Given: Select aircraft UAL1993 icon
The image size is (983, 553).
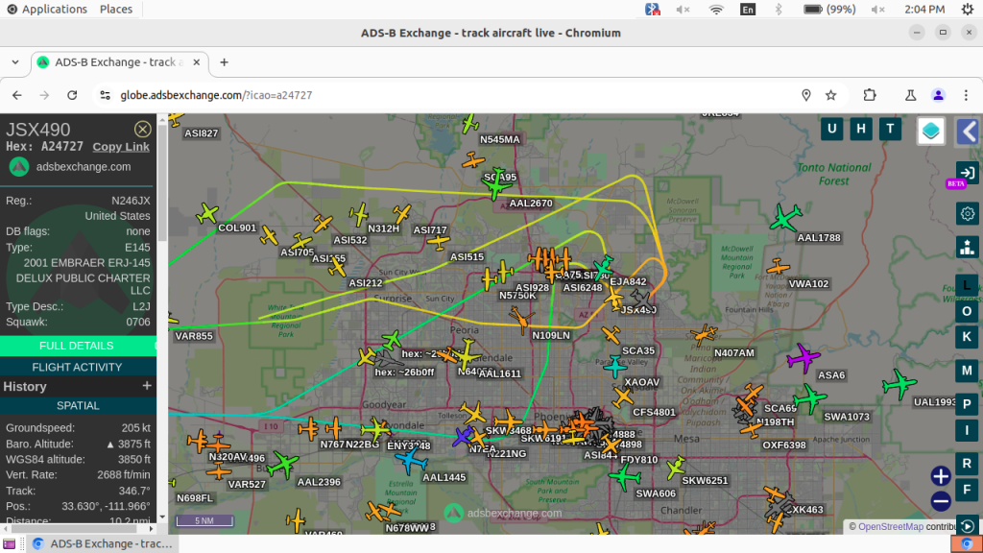Looking at the screenshot, I should coord(899,383).
